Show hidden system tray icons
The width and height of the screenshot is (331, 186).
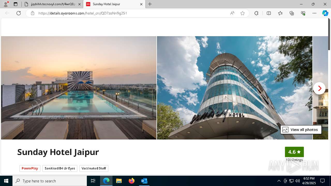click(279, 181)
